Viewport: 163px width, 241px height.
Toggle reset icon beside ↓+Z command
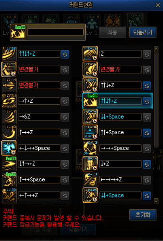tap(147, 164)
